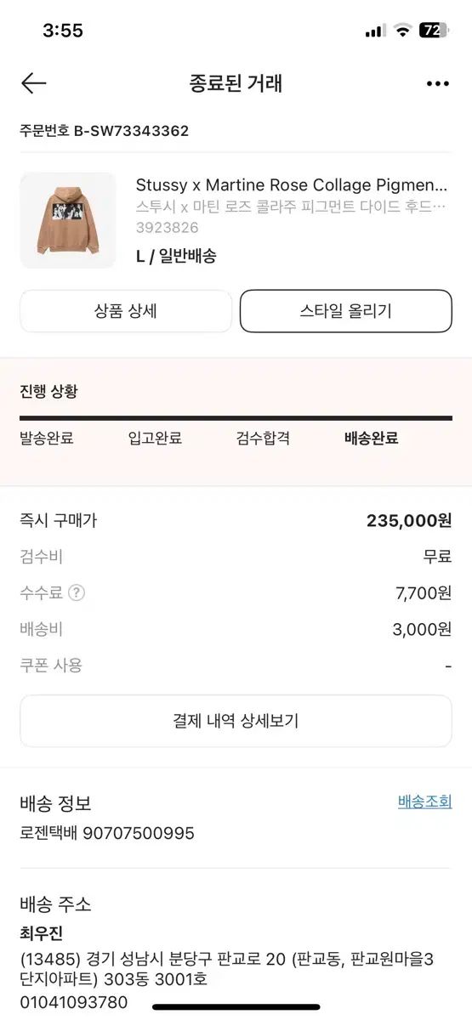
Task: Open the hoodie product thumbnail
Action: (x=68, y=220)
